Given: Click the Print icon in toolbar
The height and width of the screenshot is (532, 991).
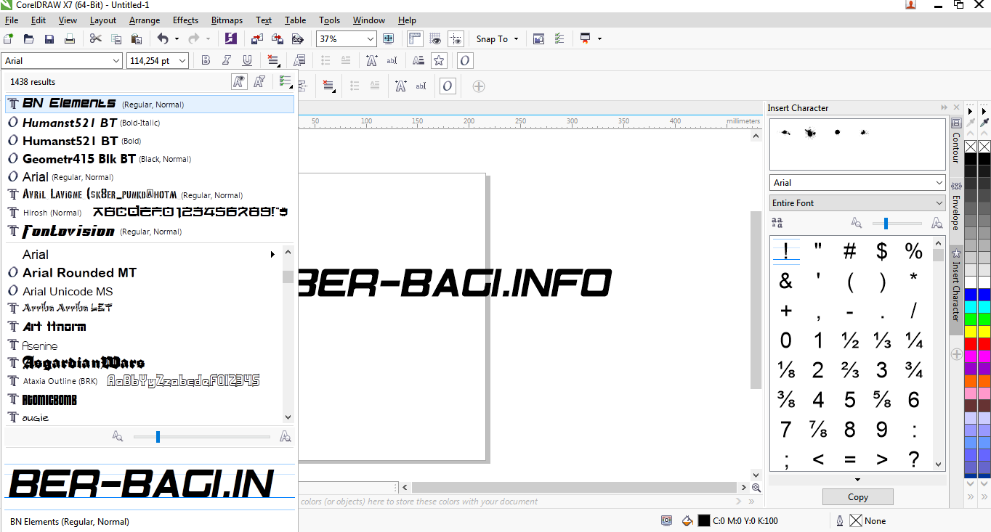Looking at the screenshot, I should 70,38.
